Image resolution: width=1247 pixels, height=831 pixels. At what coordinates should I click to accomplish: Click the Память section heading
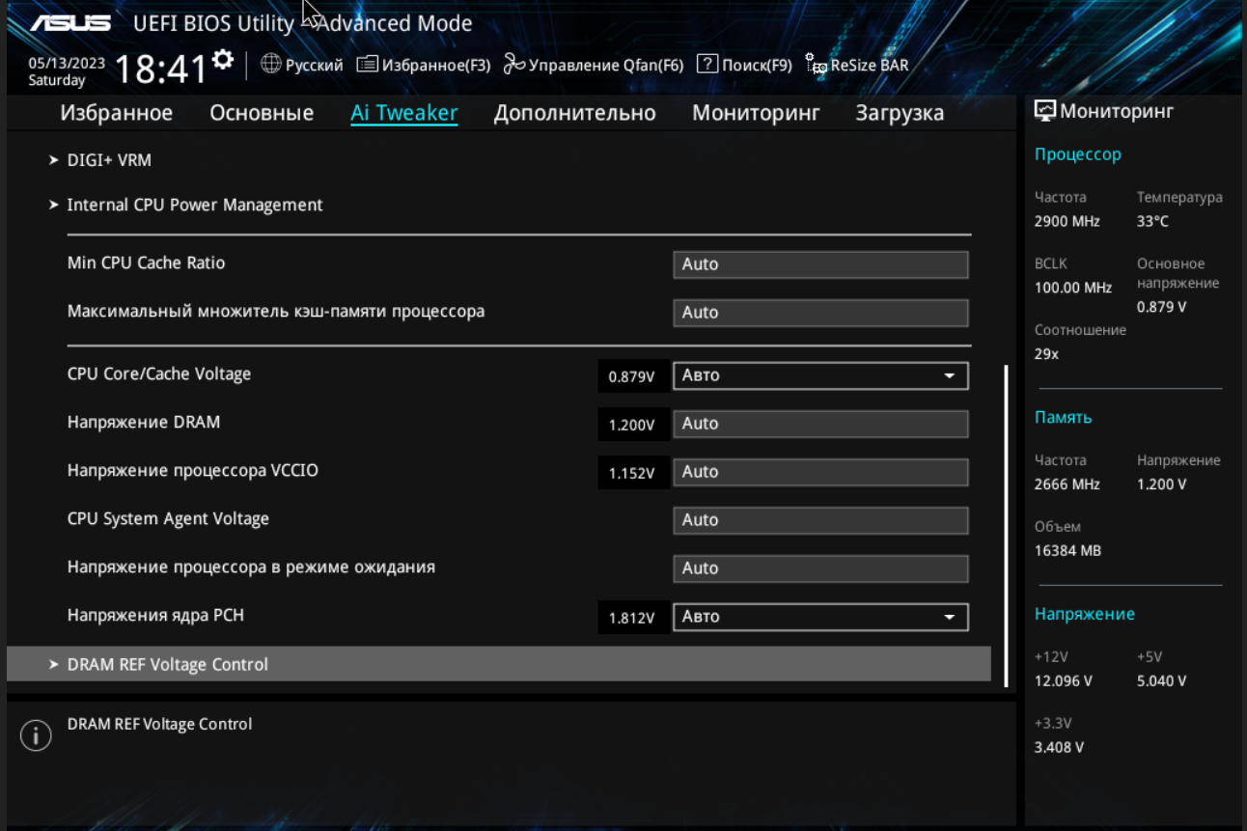point(1064,418)
